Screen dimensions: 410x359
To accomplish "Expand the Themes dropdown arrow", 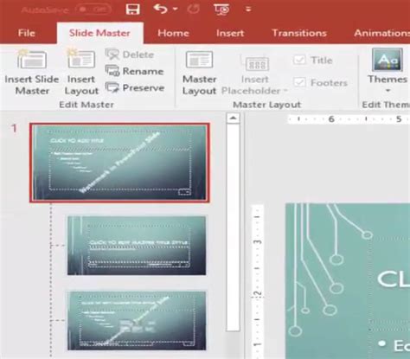I will pyautogui.click(x=388, y=91).
